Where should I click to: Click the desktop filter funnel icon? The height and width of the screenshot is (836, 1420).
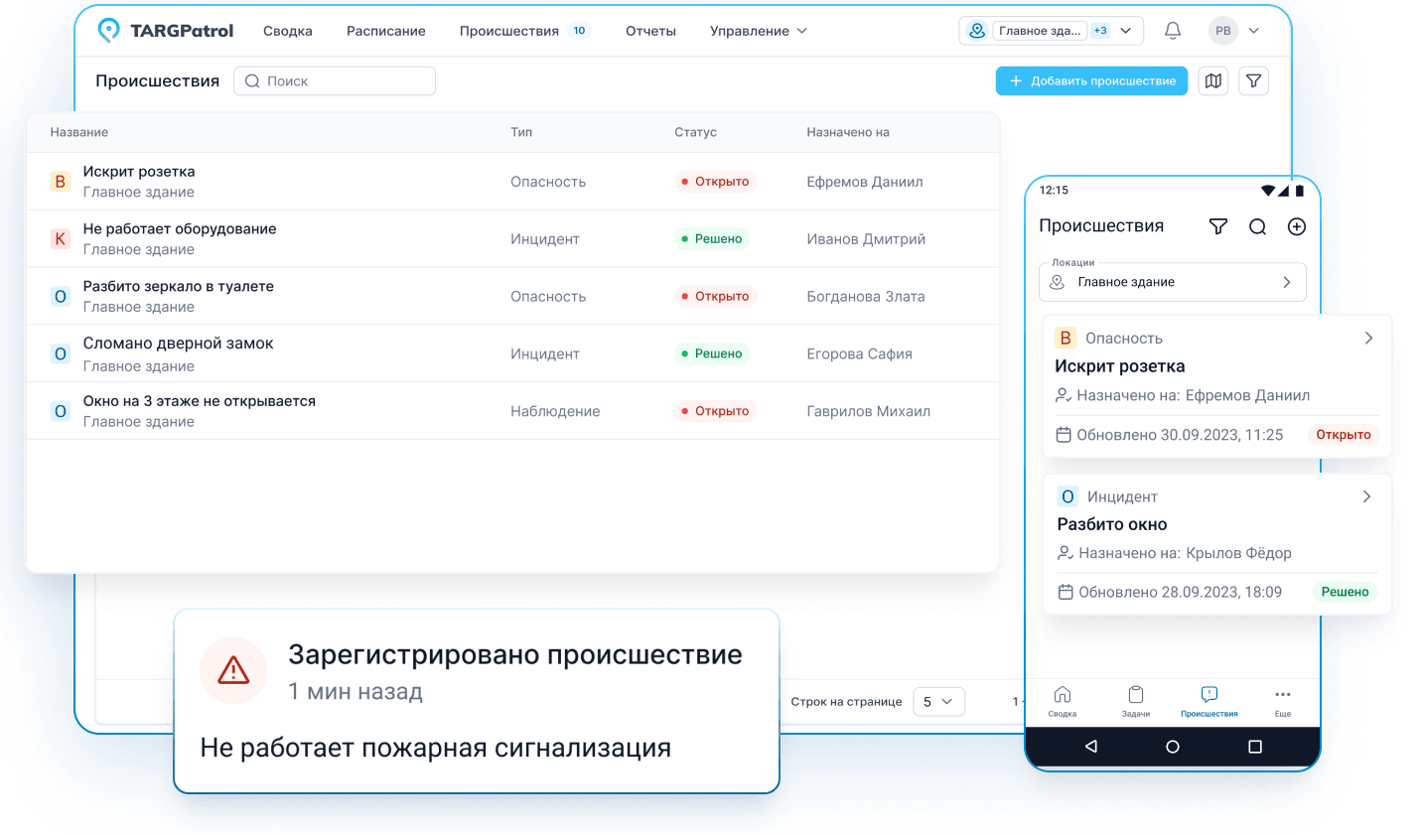(x=1254, y=81)
